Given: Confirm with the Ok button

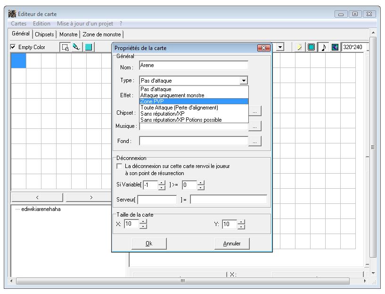Looking at the screenshot, I should click(149, 244).
